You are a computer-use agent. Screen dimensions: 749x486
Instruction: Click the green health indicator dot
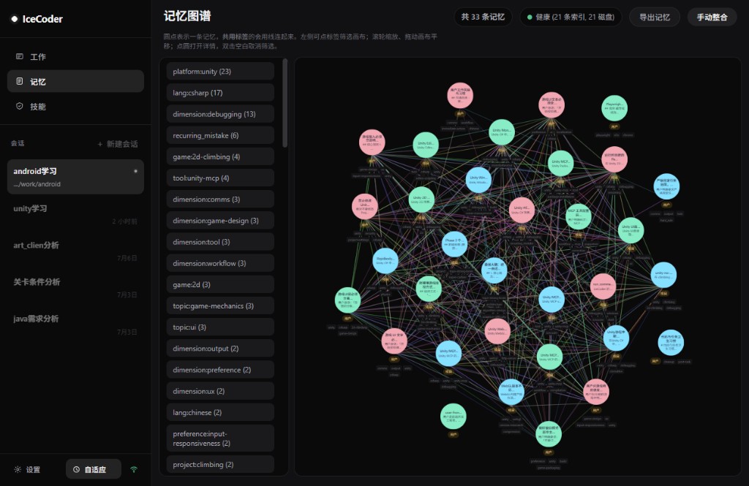pos(530,18)
